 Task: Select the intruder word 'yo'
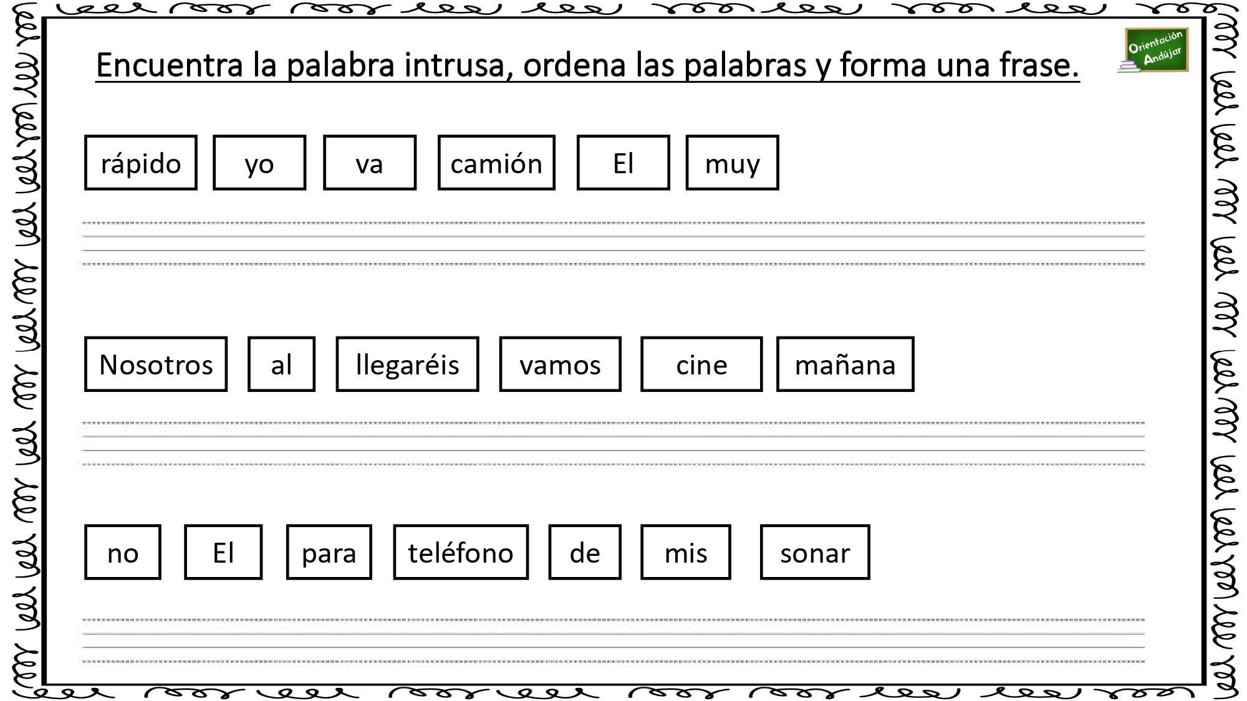point(259,163)
